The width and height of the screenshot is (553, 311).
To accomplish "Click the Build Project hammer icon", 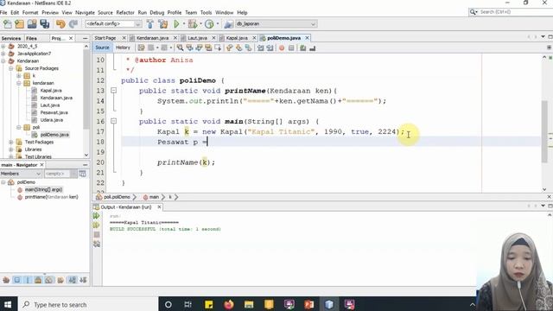I will [150, 24].
